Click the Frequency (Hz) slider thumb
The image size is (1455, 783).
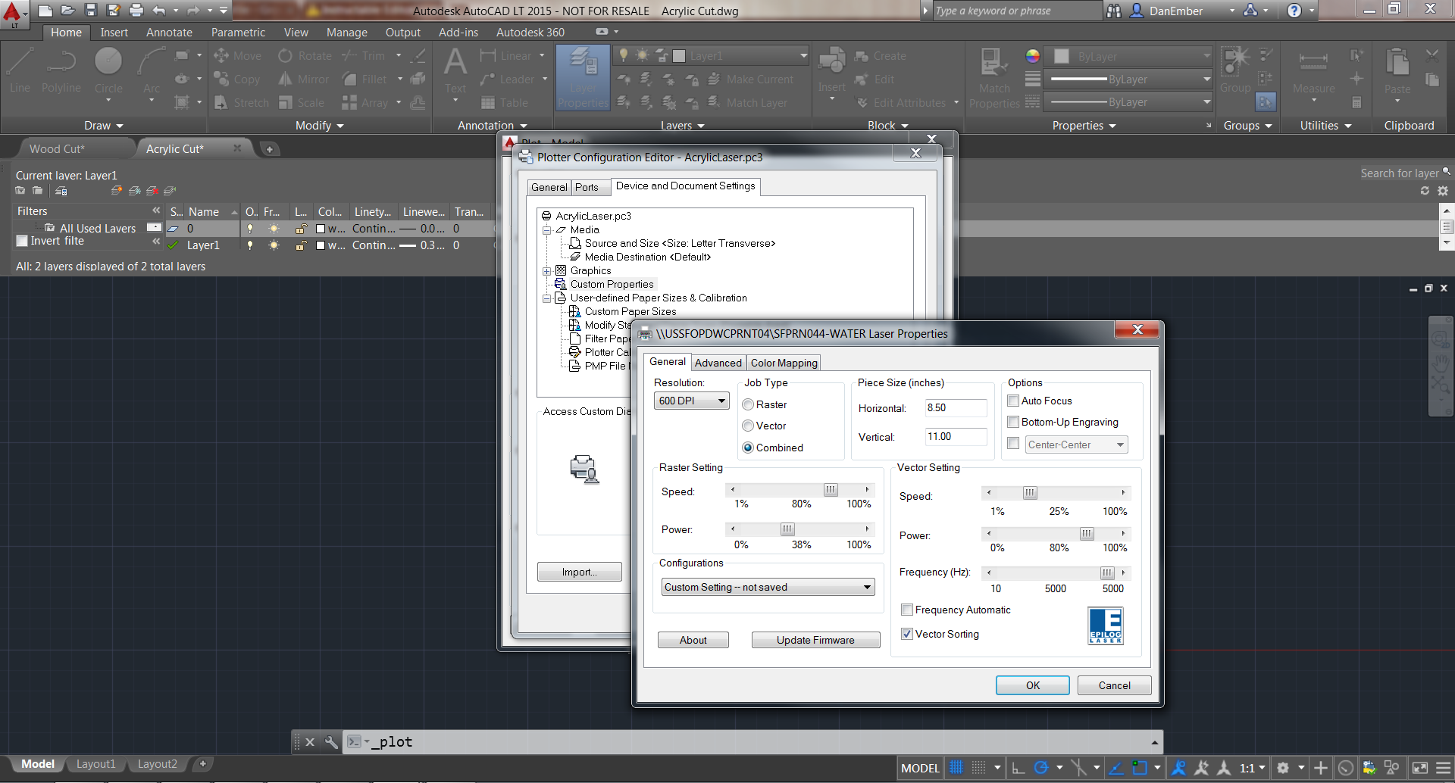coord(1107,573)
